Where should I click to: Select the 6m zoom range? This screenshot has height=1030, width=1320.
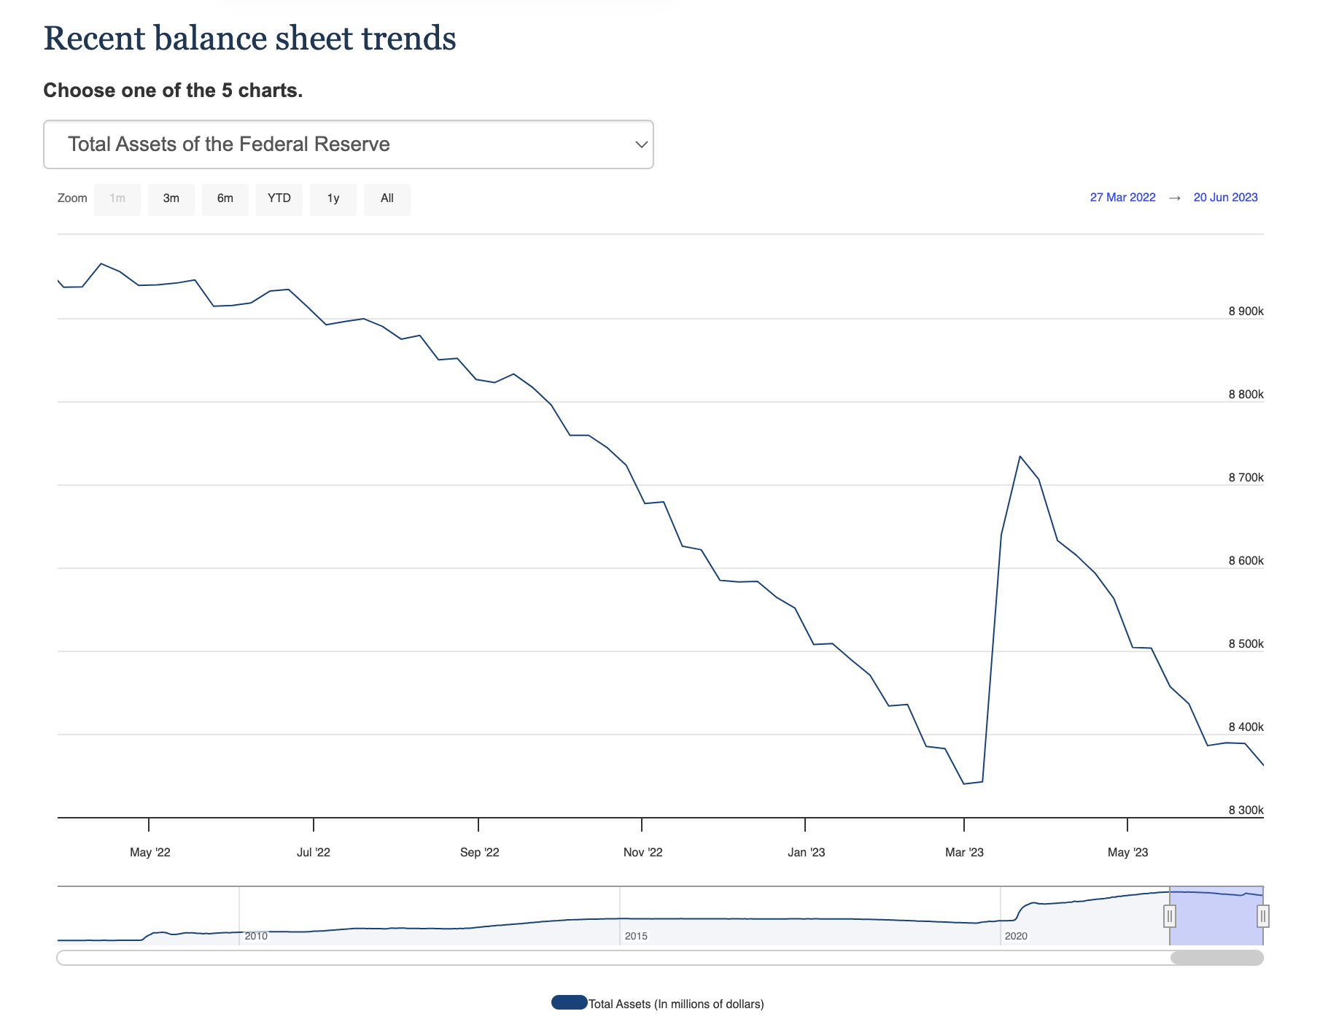[225, 198]
